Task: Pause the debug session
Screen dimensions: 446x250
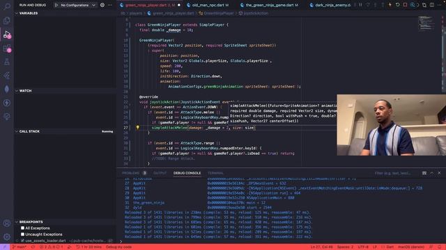Action: 360,5
